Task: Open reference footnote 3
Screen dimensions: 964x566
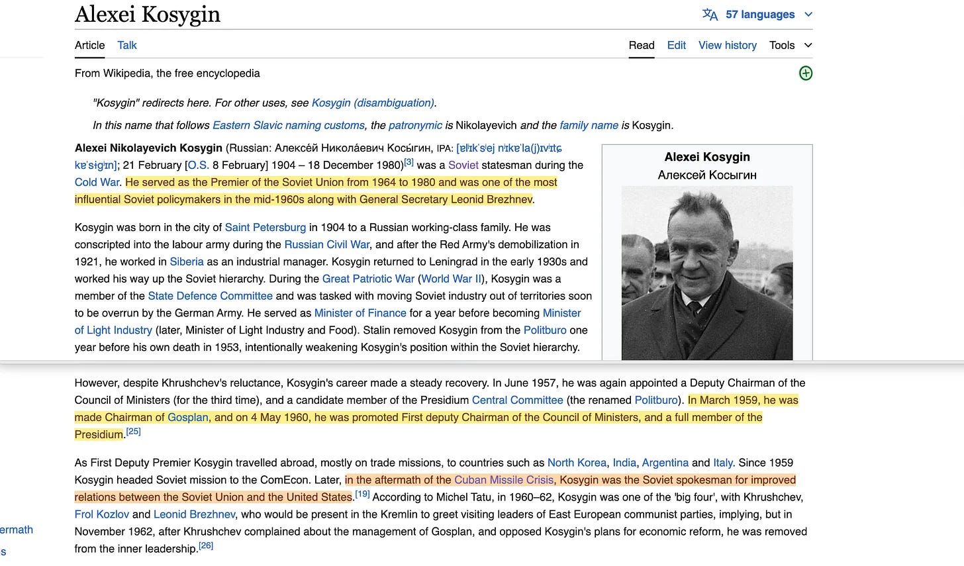Action: point(409,162)
